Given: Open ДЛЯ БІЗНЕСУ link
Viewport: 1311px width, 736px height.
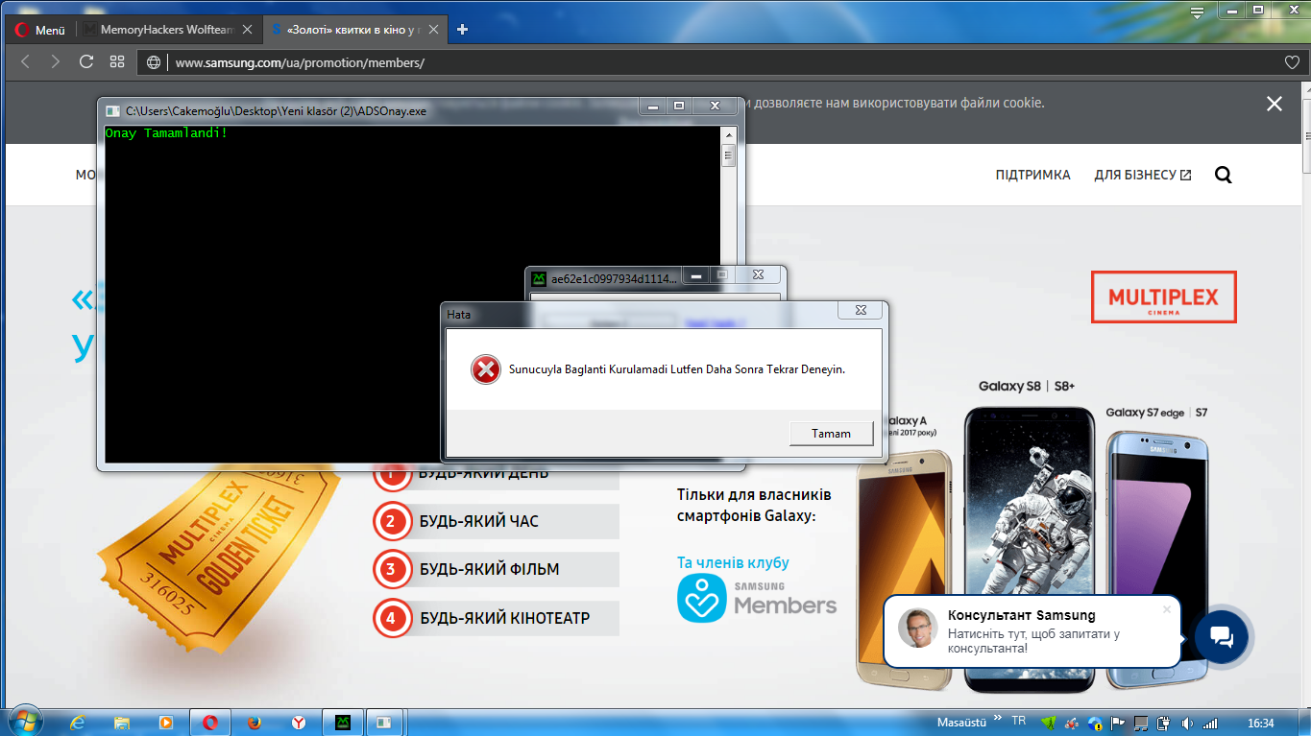Looking at the screenshot, I should (1143, 175).
